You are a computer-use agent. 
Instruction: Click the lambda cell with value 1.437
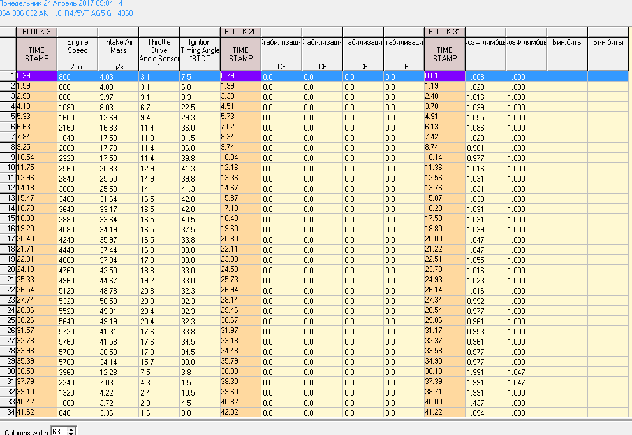[x=485, y=403]
